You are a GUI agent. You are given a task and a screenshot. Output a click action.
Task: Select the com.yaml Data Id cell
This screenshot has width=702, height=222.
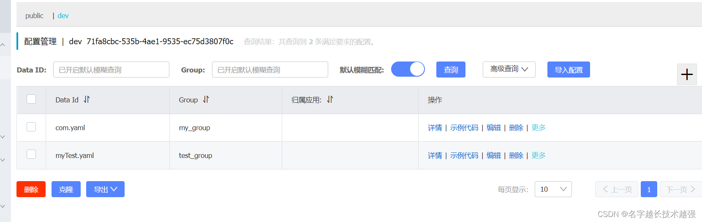[108, 128]
